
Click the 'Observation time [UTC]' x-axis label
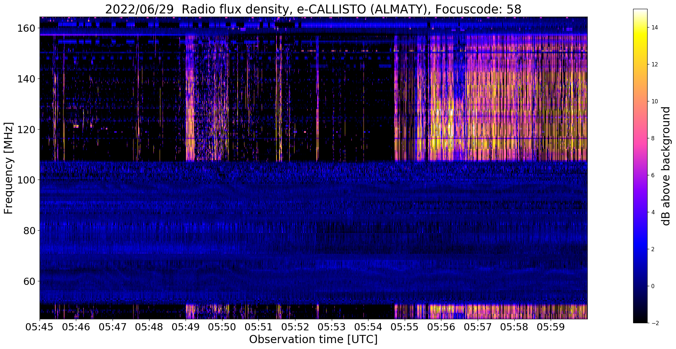coord(313,340)
